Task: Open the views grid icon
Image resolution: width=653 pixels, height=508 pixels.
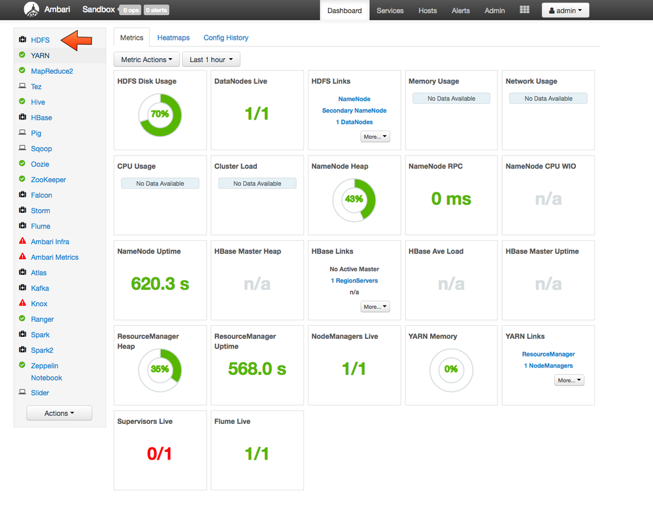Action: coord(524,10)
